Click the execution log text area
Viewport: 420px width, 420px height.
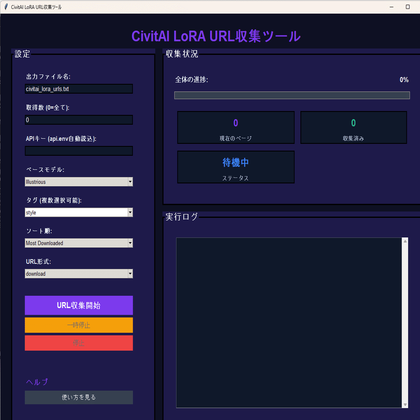[x=289, y=323]
